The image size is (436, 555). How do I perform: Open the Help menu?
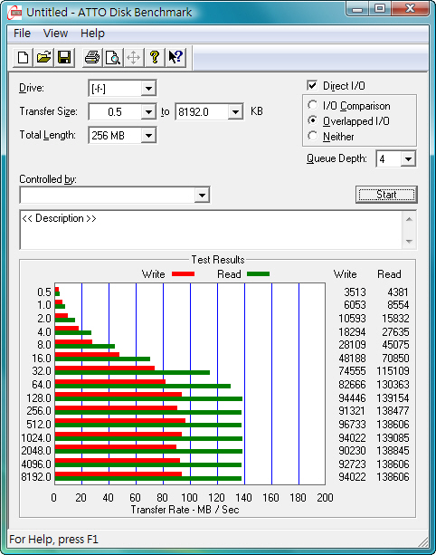point(92,33)
